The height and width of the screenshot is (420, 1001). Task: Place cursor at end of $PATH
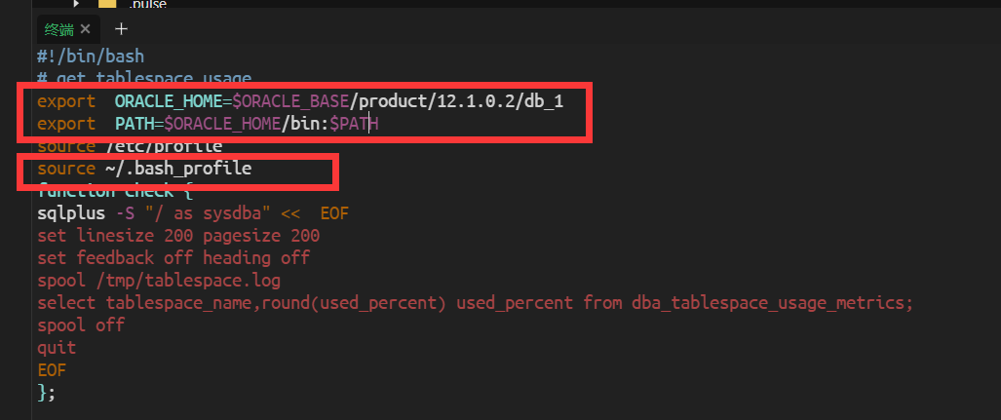[x=378, y=123]
